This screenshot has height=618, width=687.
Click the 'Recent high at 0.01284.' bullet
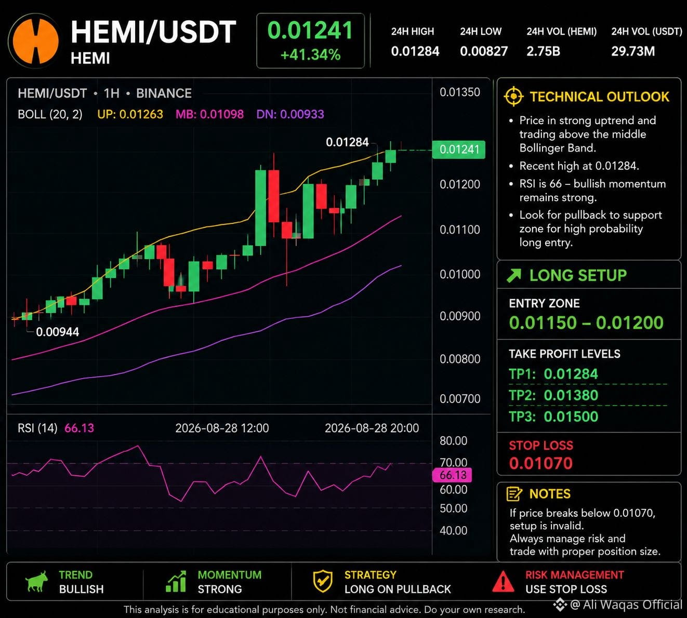tap(579, 166)
